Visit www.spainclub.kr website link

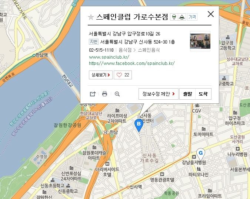pos(109,57)
